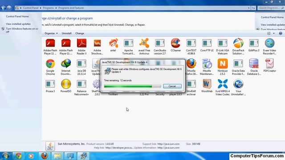Open the Windows Start menu
This screenshot has width=285, height=160.
[5, 156]
